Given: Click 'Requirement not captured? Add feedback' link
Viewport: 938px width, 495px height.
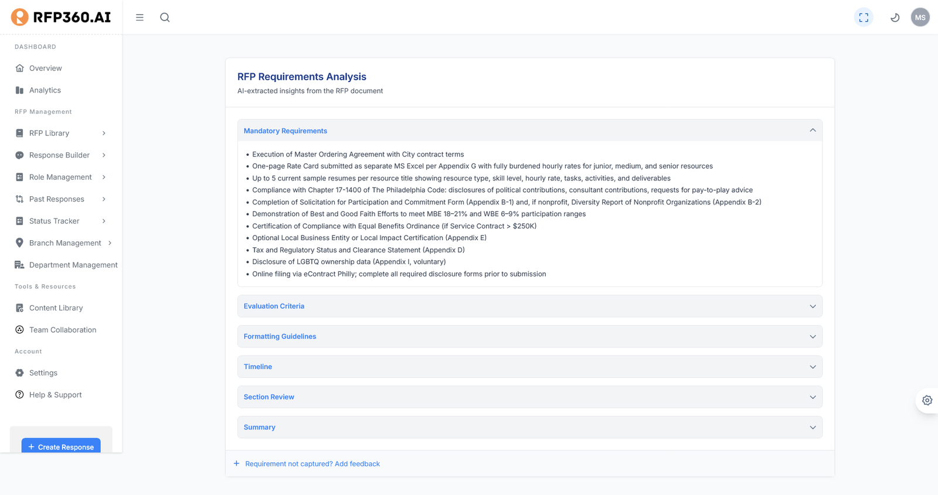Looking at the screenshot, I should click(312, 464).
